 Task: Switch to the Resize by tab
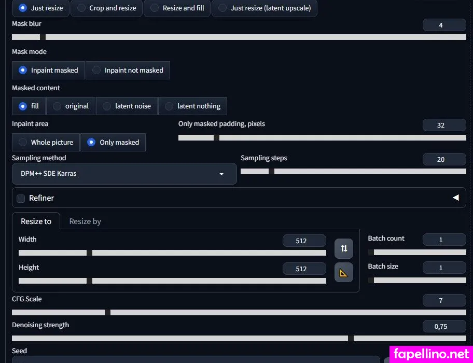(85, 221)
